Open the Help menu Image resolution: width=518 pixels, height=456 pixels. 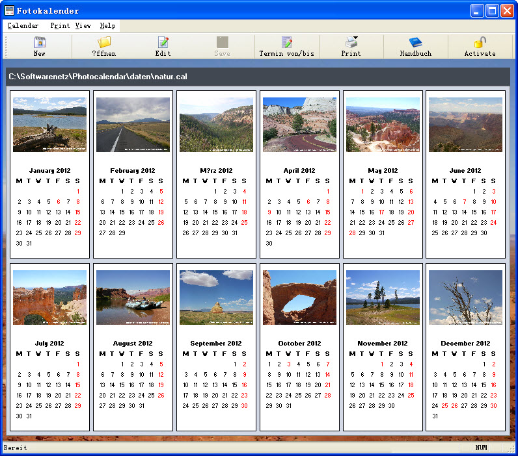pos(107,26)
